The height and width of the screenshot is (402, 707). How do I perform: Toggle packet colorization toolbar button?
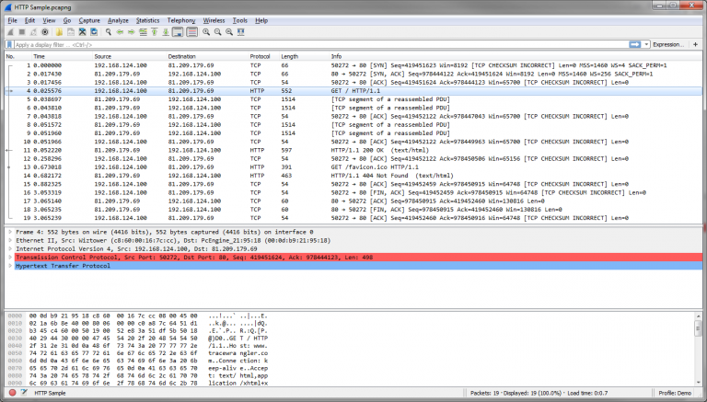(x=191, y=31)
